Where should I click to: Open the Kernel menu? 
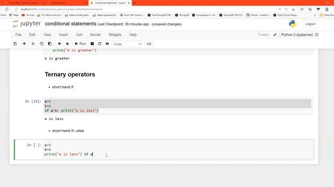95,35
